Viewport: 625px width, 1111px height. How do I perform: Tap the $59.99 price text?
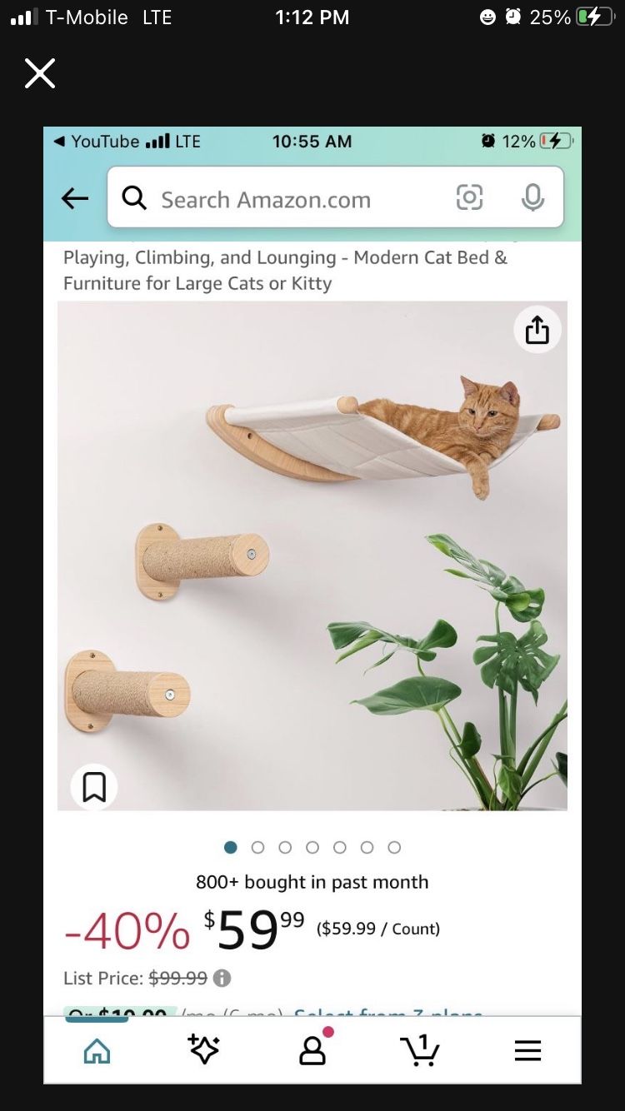coord(254,929)
